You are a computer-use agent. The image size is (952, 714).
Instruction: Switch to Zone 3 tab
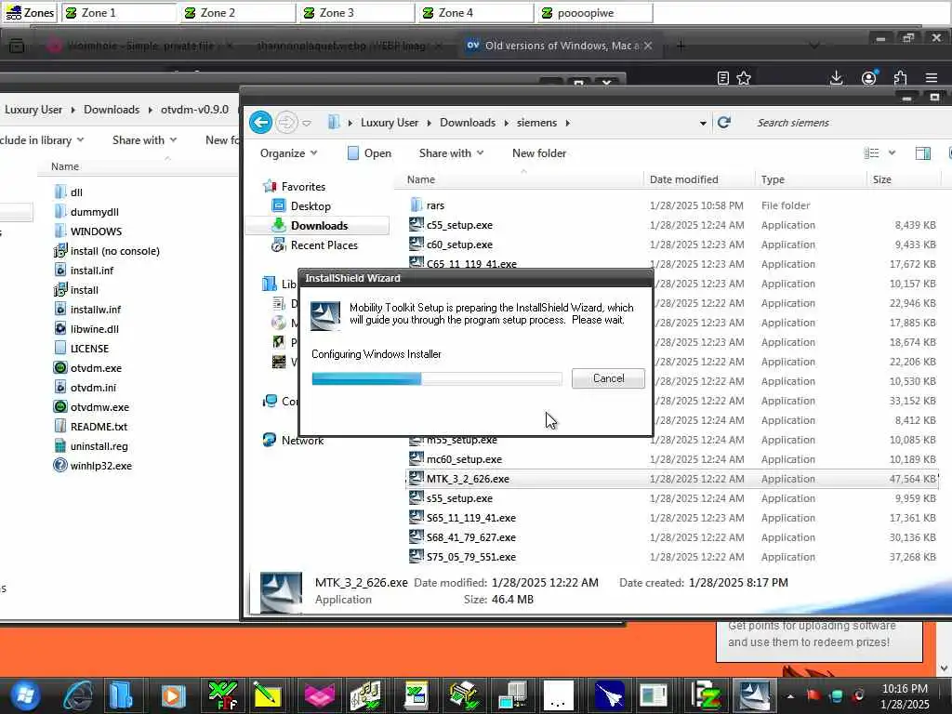tap(357, 13)
